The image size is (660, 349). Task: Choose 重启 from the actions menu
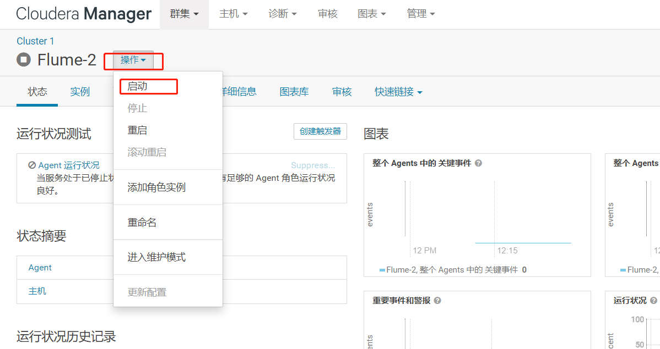pyautogui.click(x=167, y=130)
